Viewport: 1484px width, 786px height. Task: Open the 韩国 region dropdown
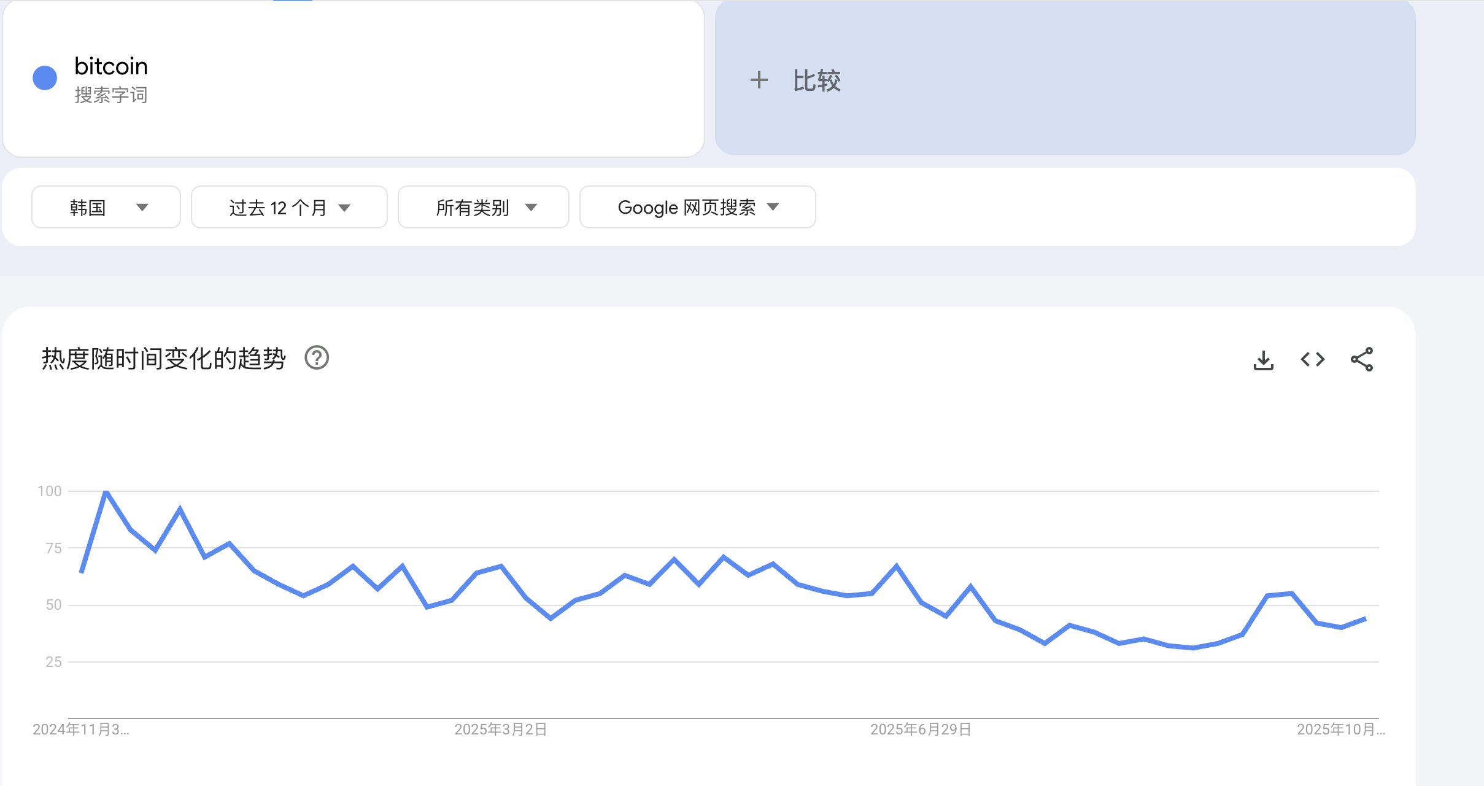pyautogui.click(x=106, y=207)
